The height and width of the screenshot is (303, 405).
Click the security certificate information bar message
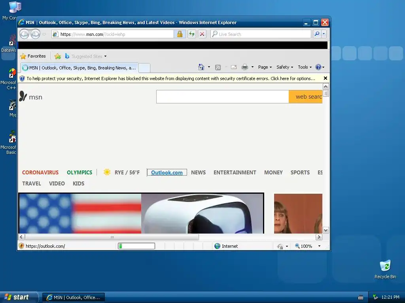pyautogui.click(x=171, y=79)
